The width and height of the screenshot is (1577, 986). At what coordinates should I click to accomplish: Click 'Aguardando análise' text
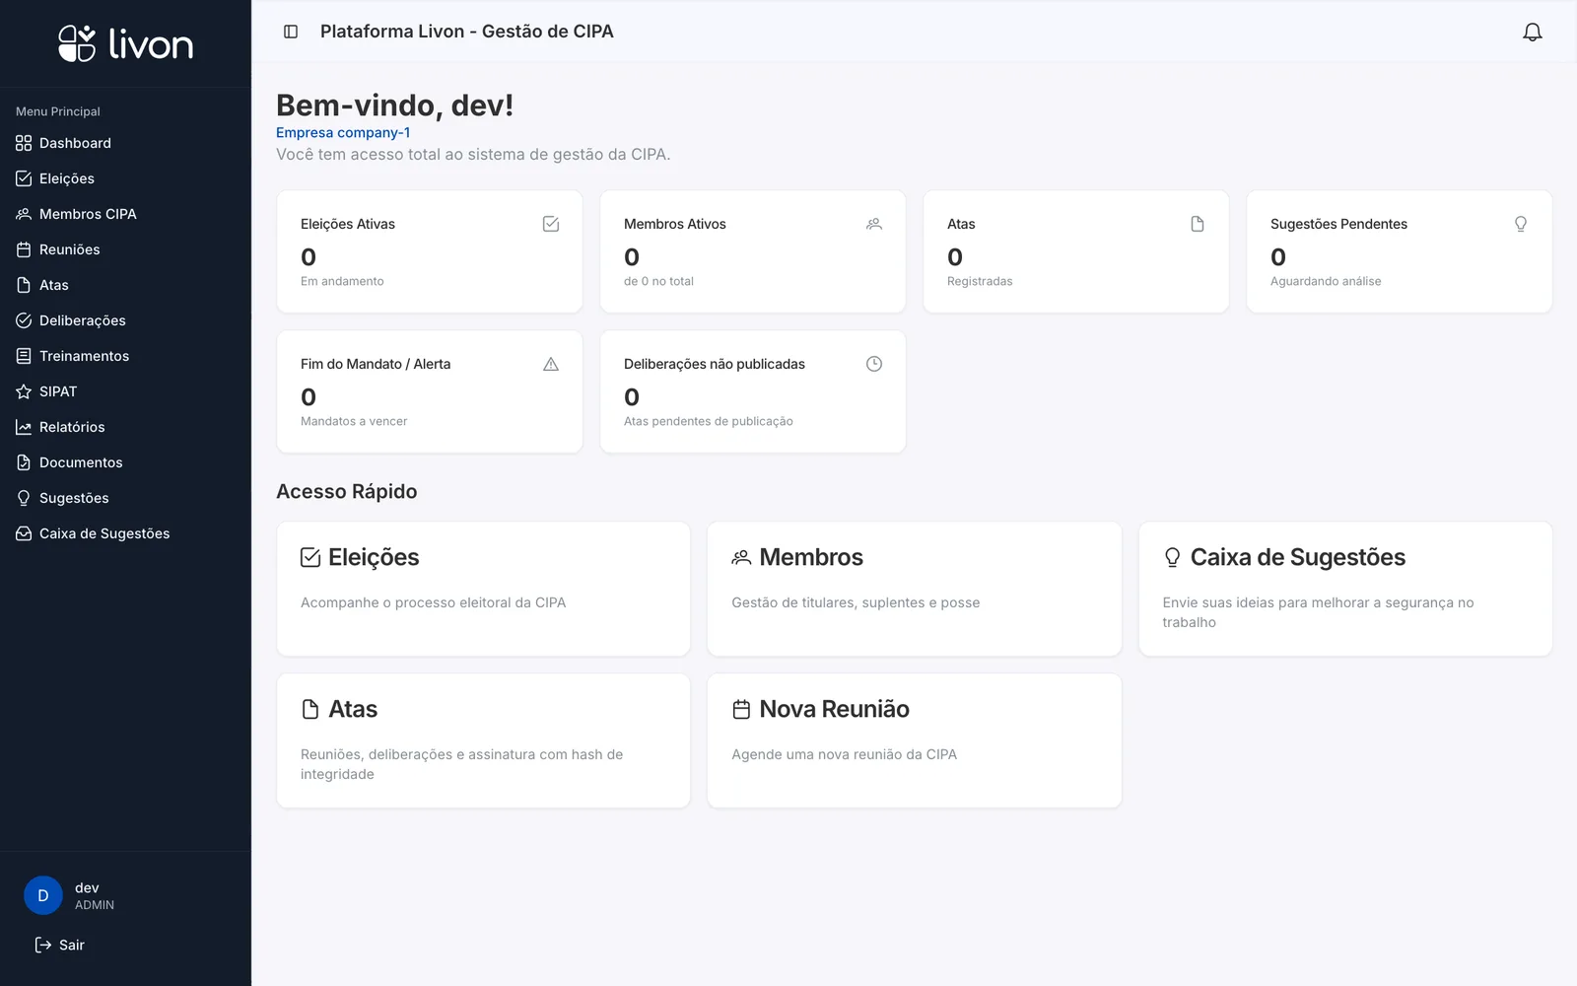(1326, 281)
